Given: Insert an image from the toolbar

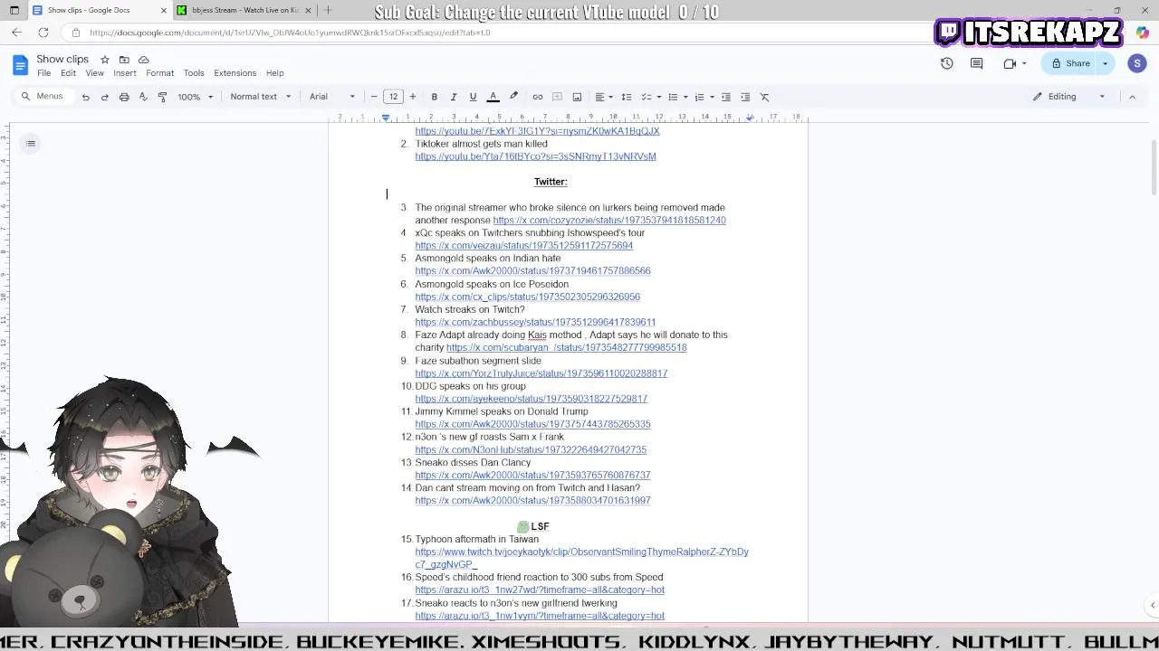Looking at the screenshot, I should click(x=577, y=97).
